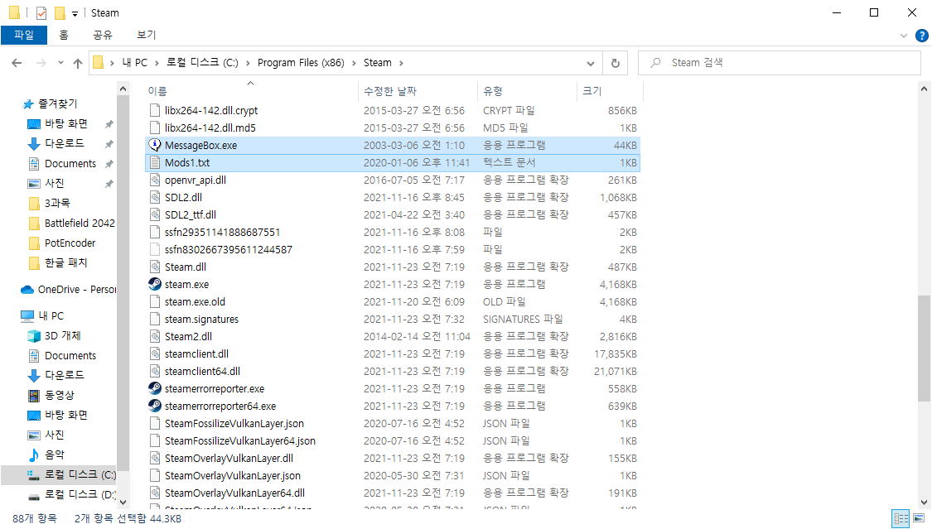Viewport: 932px width, 529px height.
Task: Expand the chevron after Steam in breadcrumb
Action: [401, 63]
